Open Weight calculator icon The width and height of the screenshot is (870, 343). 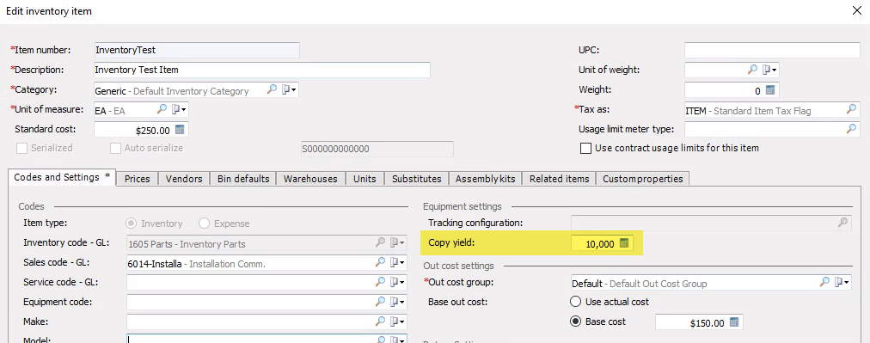(x=770, y=90)
